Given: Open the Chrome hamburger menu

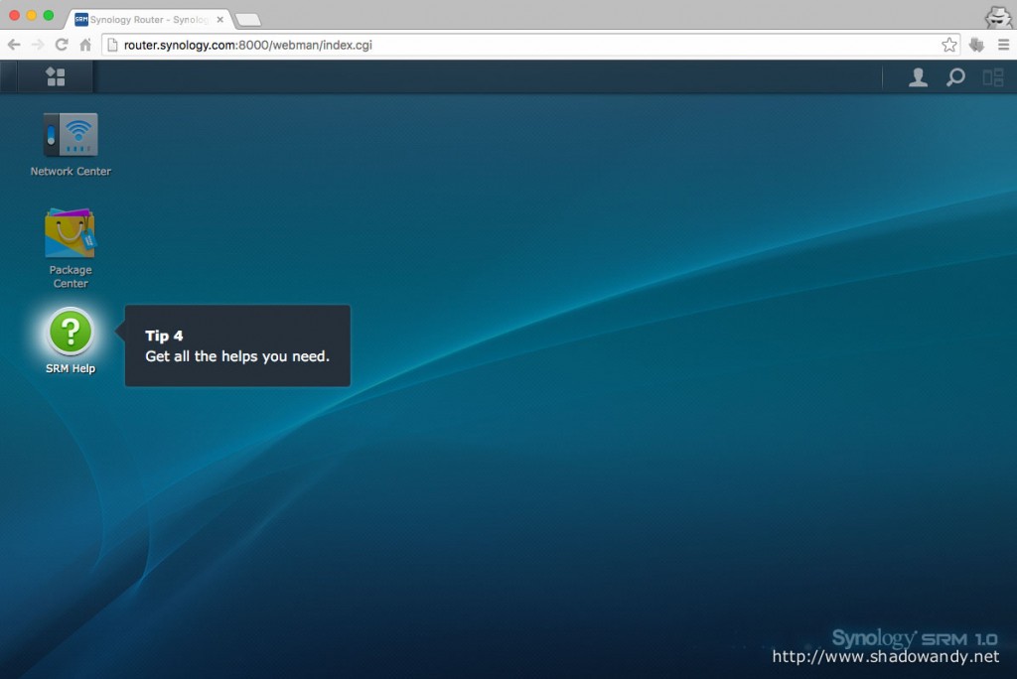Looking at the screenshot, I should (x=1003, y=45).
